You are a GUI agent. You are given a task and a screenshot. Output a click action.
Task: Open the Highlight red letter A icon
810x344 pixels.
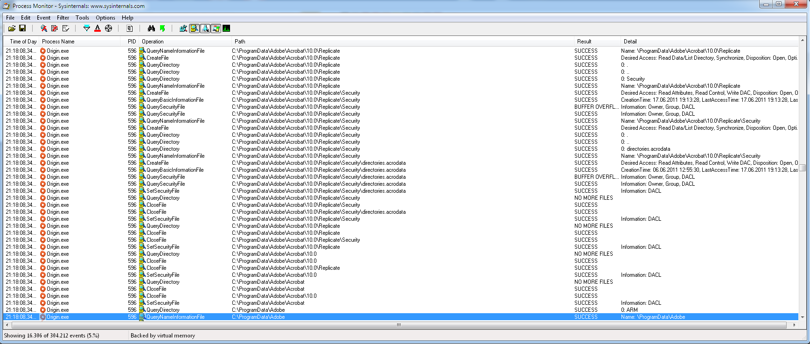pyautogui.click(x=98, y=28)
